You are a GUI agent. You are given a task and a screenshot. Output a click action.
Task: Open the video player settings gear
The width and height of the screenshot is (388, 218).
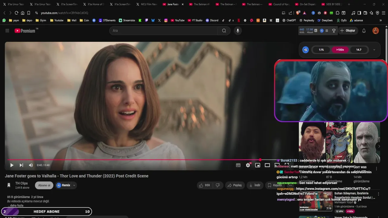248,165
